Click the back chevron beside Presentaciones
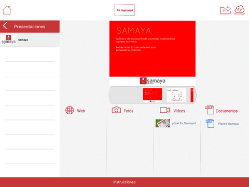 (x=5, y=26)
